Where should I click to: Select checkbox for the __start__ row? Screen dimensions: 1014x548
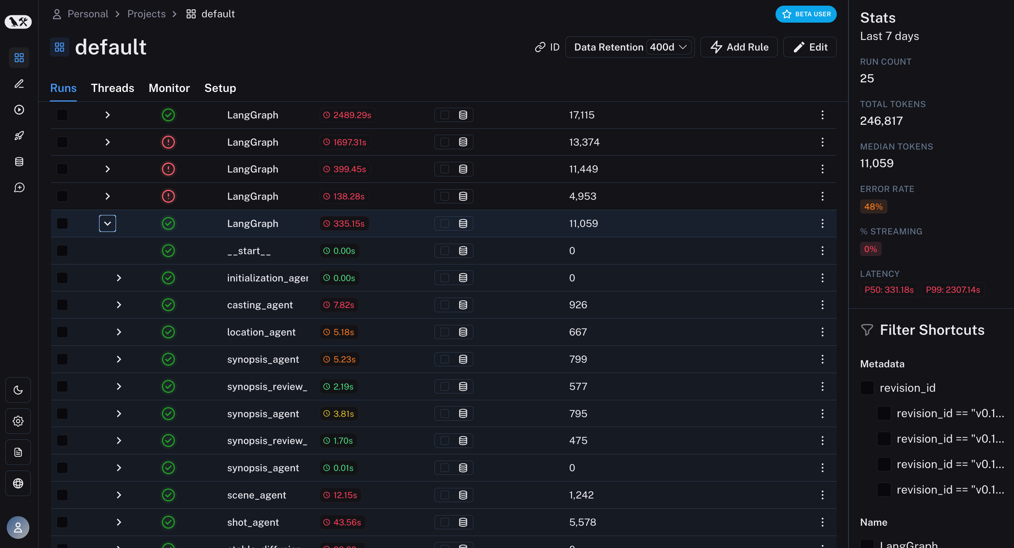point(62,251)
